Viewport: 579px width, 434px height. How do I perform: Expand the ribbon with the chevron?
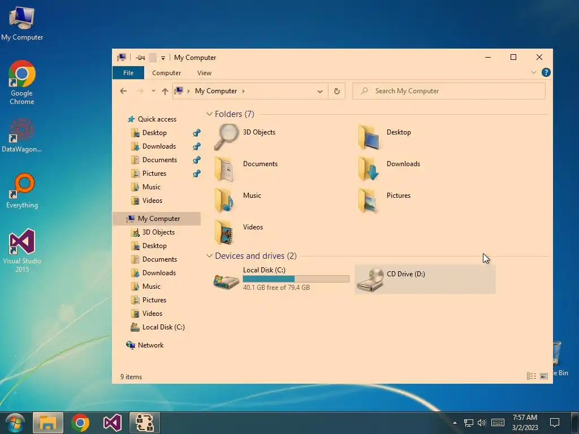[x=534, y=72]
